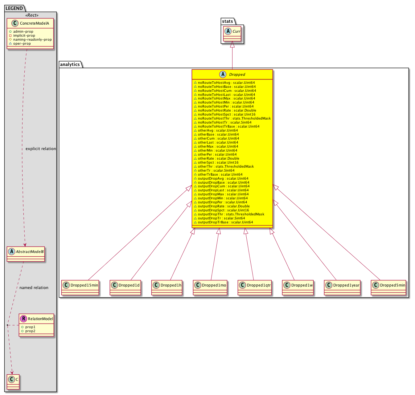Click the green circle beside admin-prop
Screen dimensions: 415x395
pos(10,31)
